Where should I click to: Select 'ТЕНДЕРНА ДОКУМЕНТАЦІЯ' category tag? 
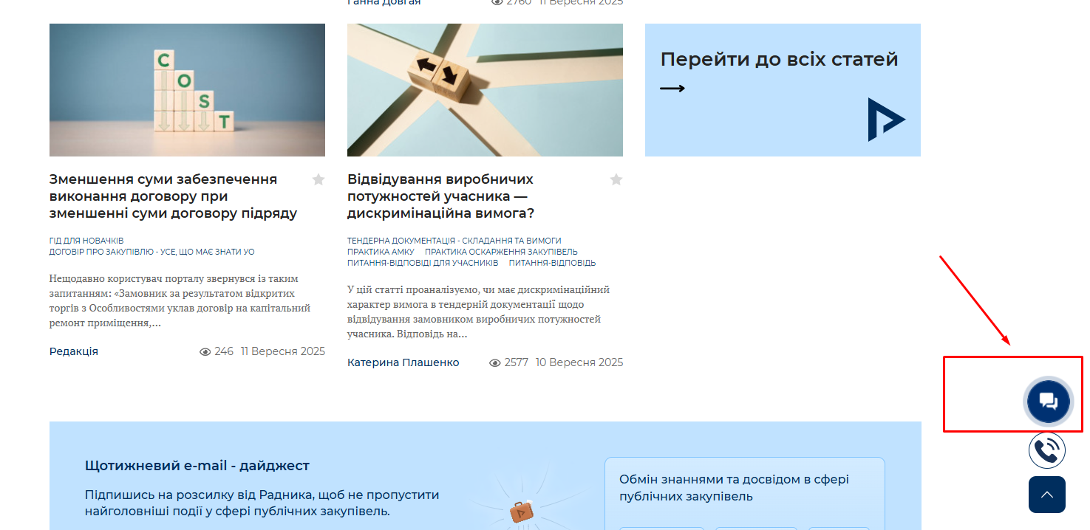point(454,241)
